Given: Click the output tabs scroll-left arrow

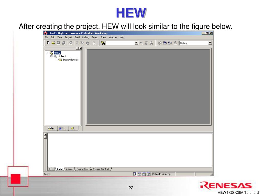Looking at the screenshot, I should pos(49,169).
